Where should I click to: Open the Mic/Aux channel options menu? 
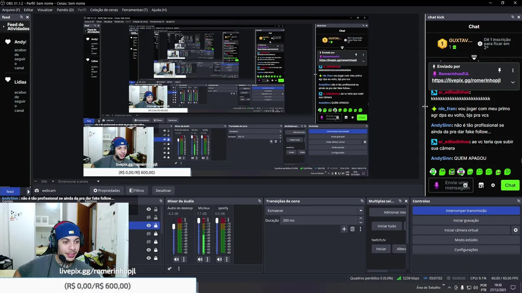[207, 259]
